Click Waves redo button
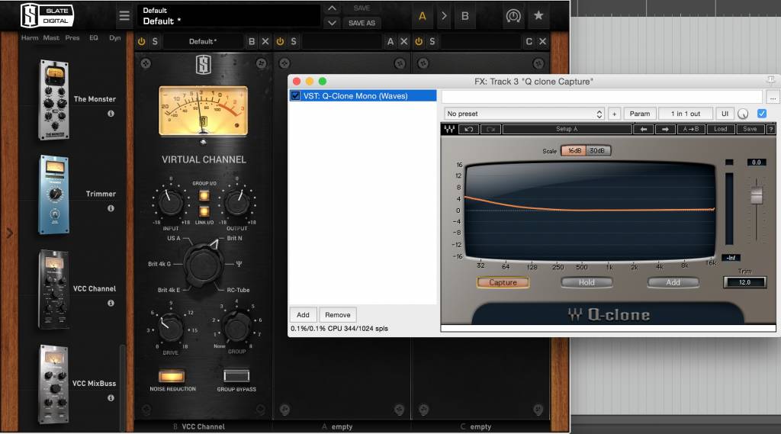 (490, 129)
